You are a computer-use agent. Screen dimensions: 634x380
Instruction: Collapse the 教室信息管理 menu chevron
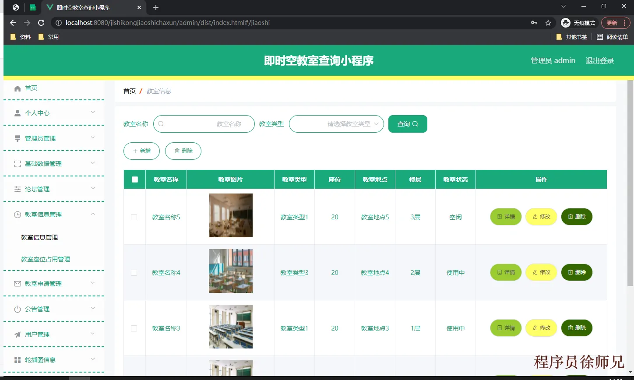[93, 214]
